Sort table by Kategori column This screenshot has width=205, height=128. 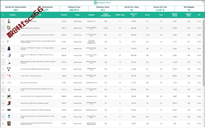[91, 15]
